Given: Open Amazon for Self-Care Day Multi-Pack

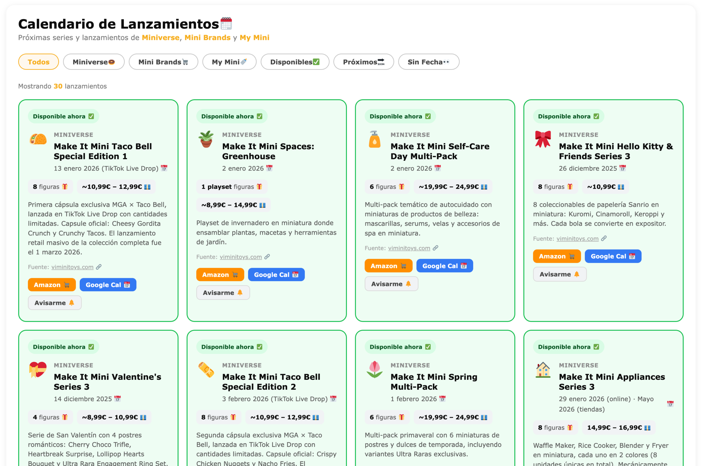Looking at the screenshot, I should tap(388, 266).
